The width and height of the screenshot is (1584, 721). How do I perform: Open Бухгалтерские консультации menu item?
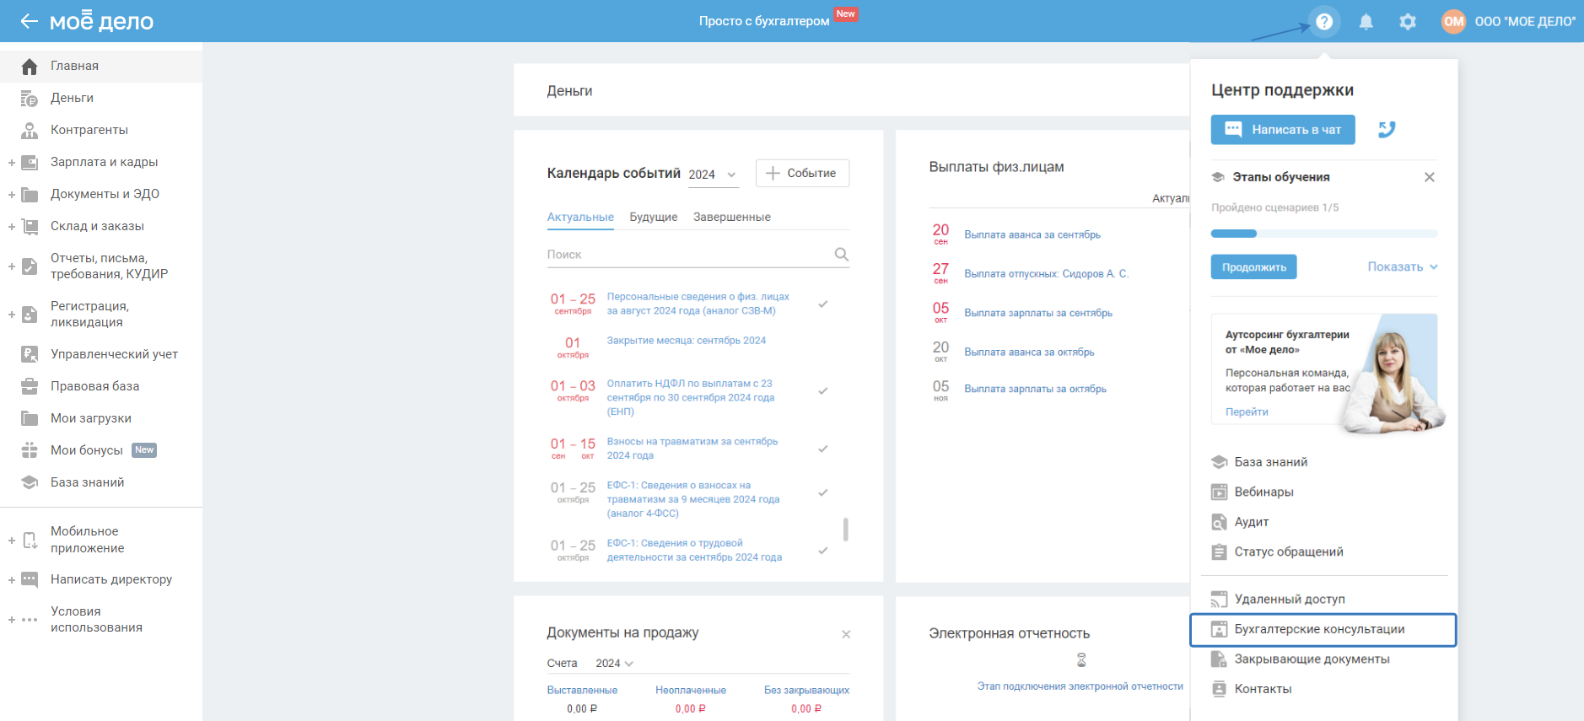pyautogui.click(x=1323, y=630)
